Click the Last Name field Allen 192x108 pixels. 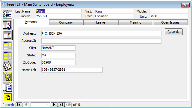click(58, 11)
